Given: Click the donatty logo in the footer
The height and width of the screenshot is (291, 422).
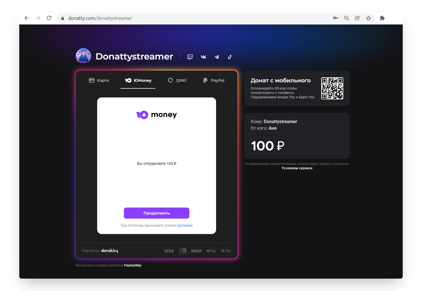Looking at the screenshot, I should click(x=110, y=251).
